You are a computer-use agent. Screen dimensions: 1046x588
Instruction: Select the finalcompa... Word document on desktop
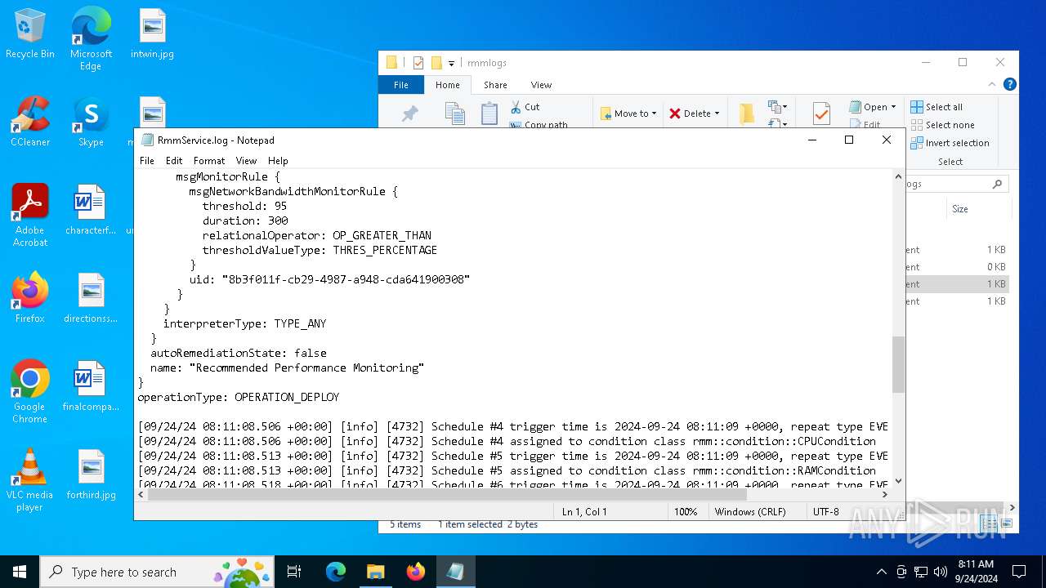(x=91, y=387)
